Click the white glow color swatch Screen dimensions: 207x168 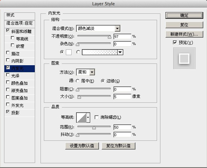(x=69, y=52)
